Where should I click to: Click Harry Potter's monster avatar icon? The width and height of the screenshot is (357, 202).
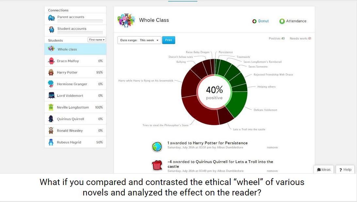click(51, 72)
